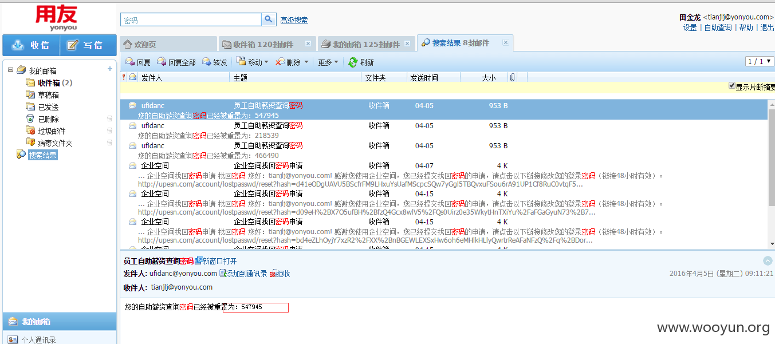
Task: Click the 退出 logout link
Action: 767,27
